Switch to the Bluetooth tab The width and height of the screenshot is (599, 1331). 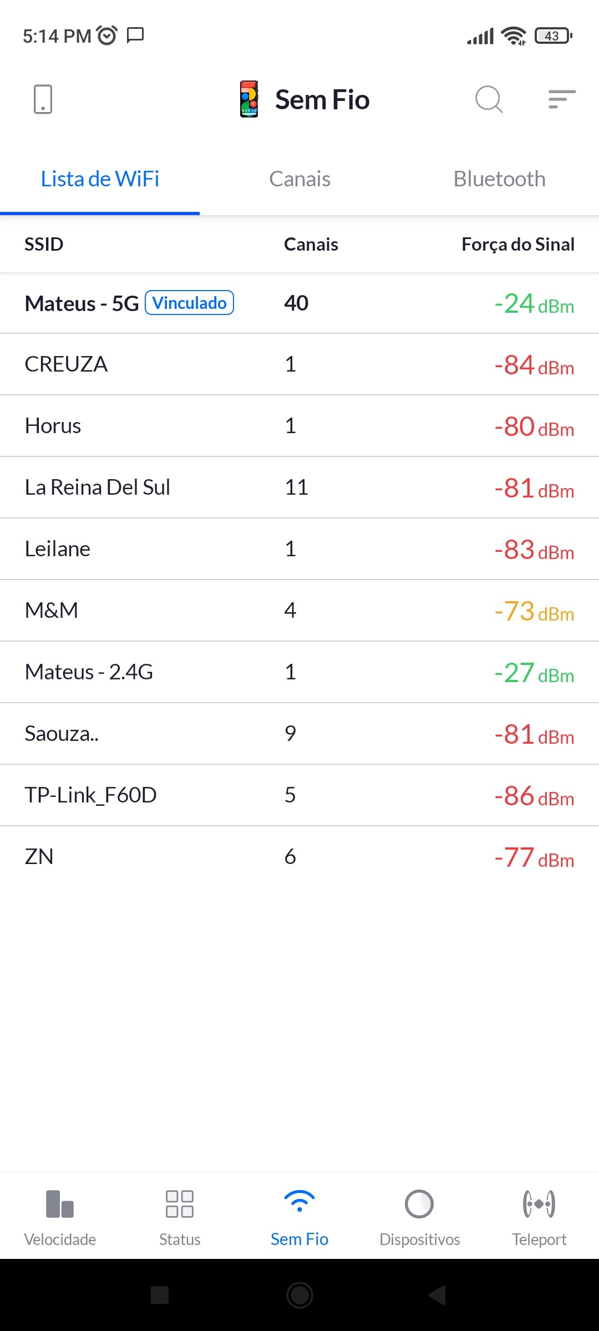[x=499, y=179]
